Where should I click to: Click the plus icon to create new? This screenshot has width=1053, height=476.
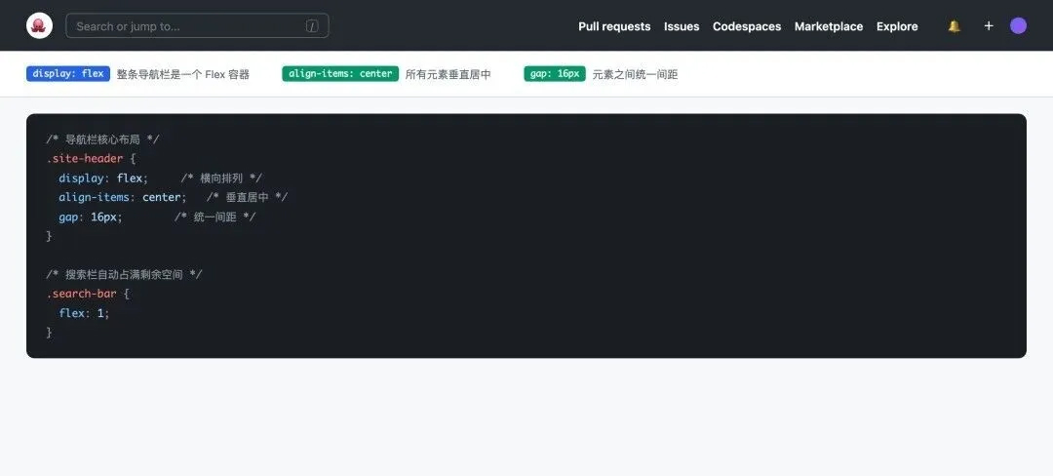[x=988, y=26]
